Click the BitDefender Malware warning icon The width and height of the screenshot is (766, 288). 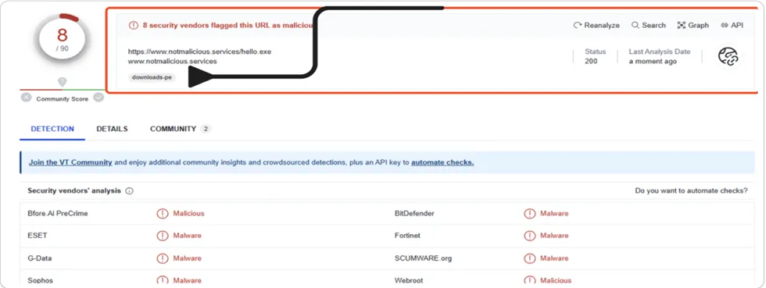click(530, 213)
